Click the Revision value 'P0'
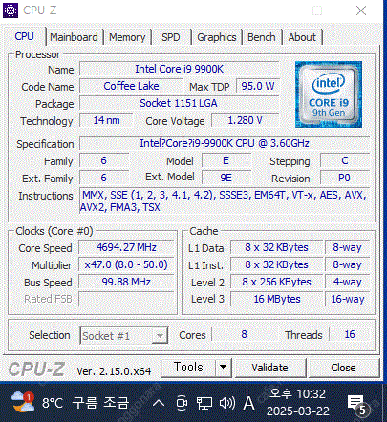 coord(345,178)
